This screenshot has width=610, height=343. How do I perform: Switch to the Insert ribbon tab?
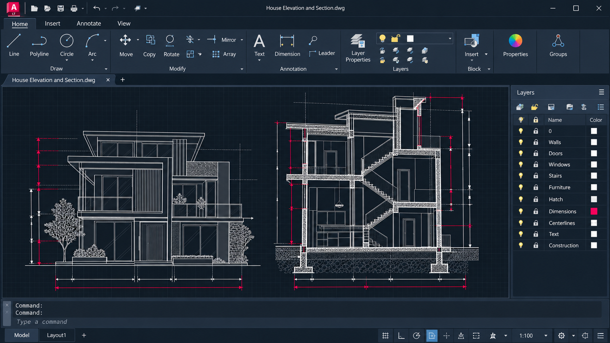[x=53, y=23]
